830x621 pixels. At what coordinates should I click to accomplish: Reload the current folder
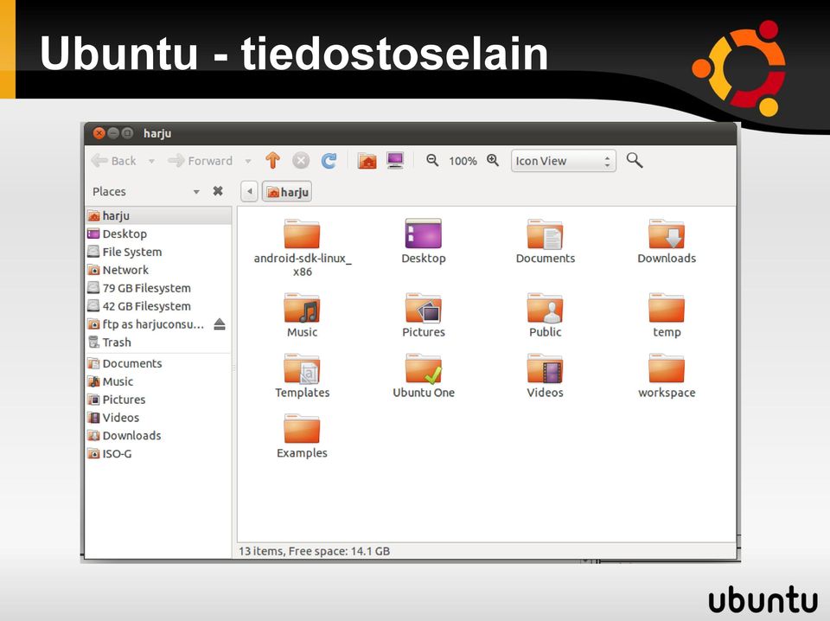(x=329, y=160)
